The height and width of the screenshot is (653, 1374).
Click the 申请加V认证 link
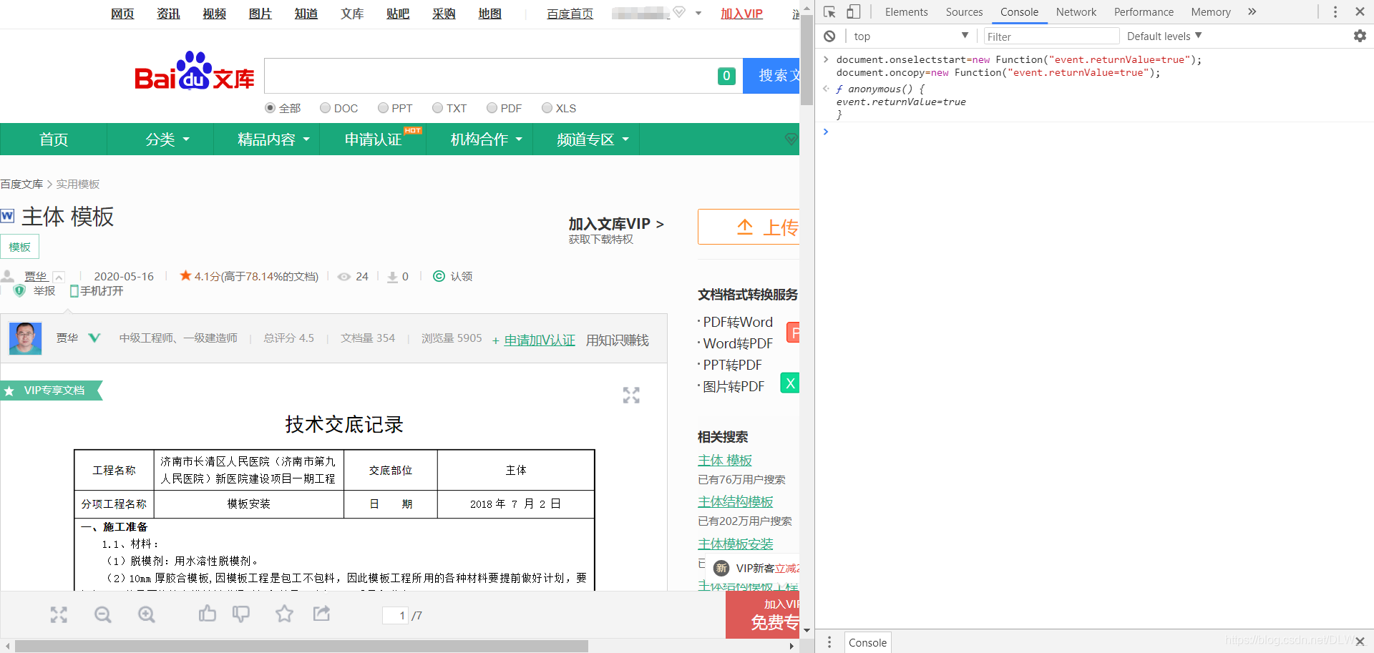540,340
